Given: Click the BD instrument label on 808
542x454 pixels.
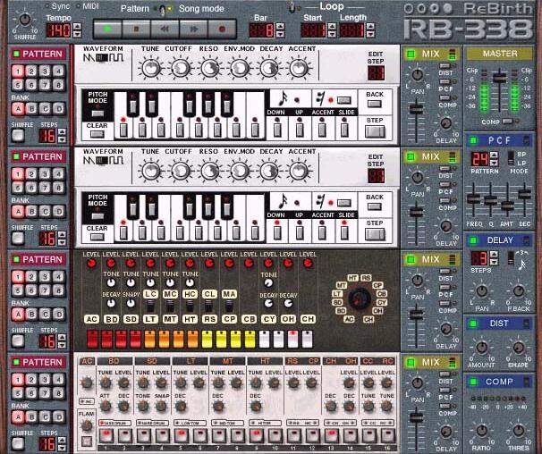Looking at the screenshot, I should [x=111, y=319].
